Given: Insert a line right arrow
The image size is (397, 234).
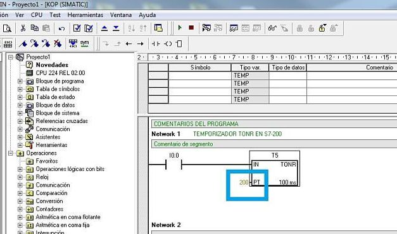Looking at the screenshot, I should [141, 44].
